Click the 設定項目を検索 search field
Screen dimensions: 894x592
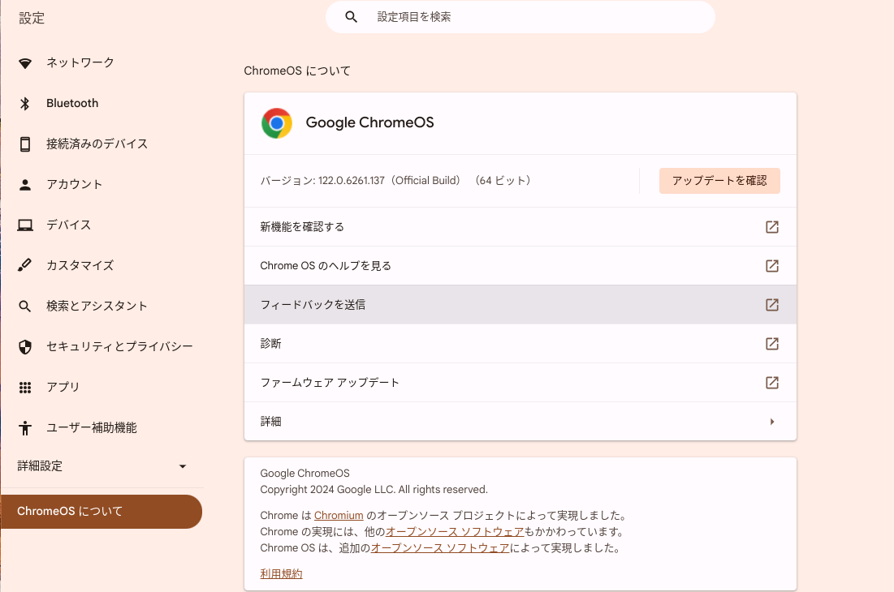point(520,17)
